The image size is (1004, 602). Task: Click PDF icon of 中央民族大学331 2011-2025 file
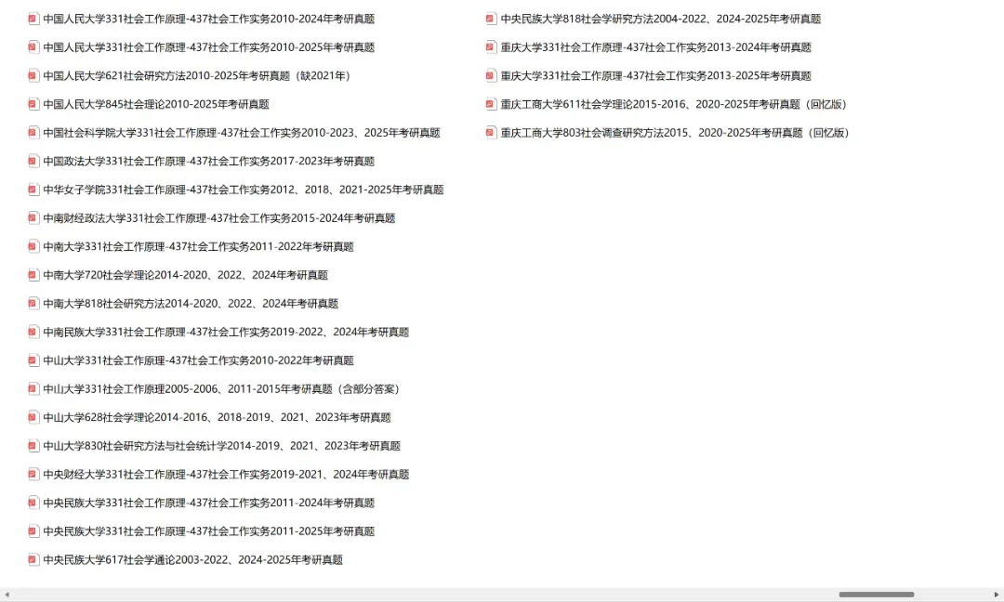click(33, 531)
